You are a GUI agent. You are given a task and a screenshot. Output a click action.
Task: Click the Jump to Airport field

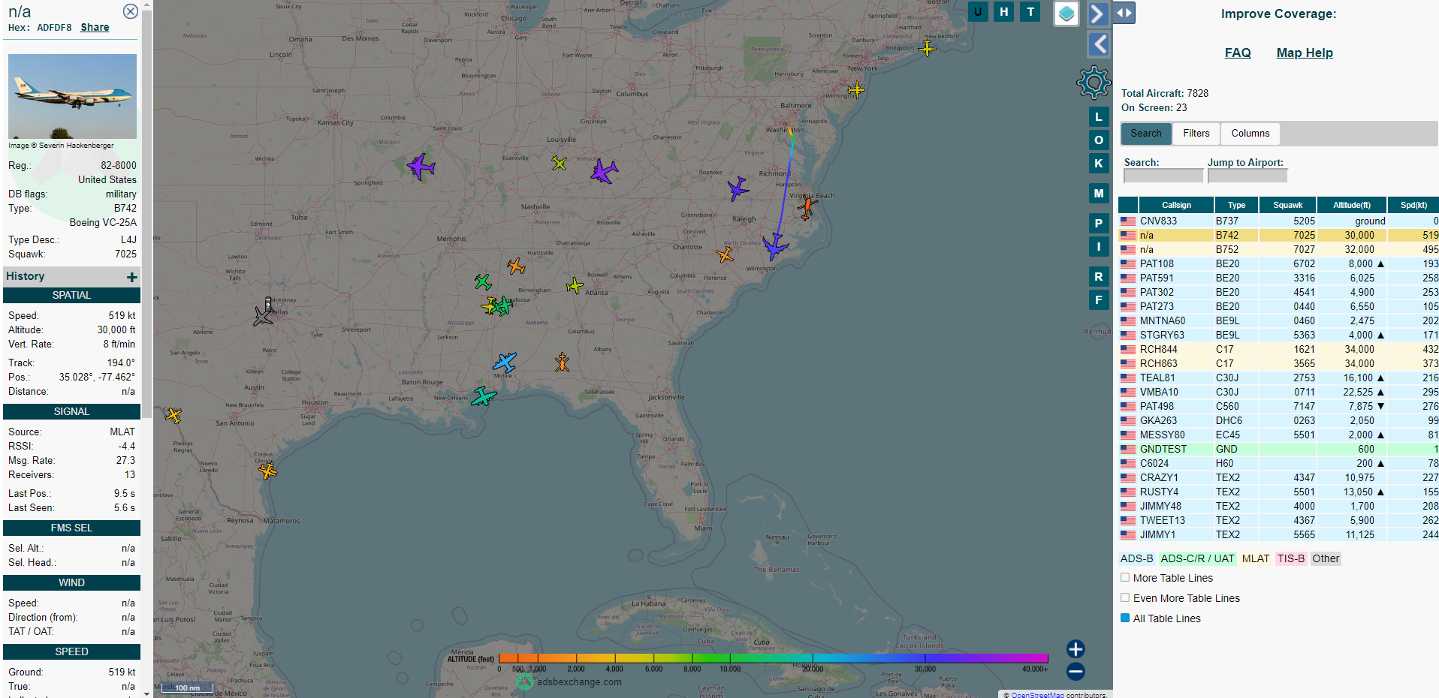[x=1247, y=176]
